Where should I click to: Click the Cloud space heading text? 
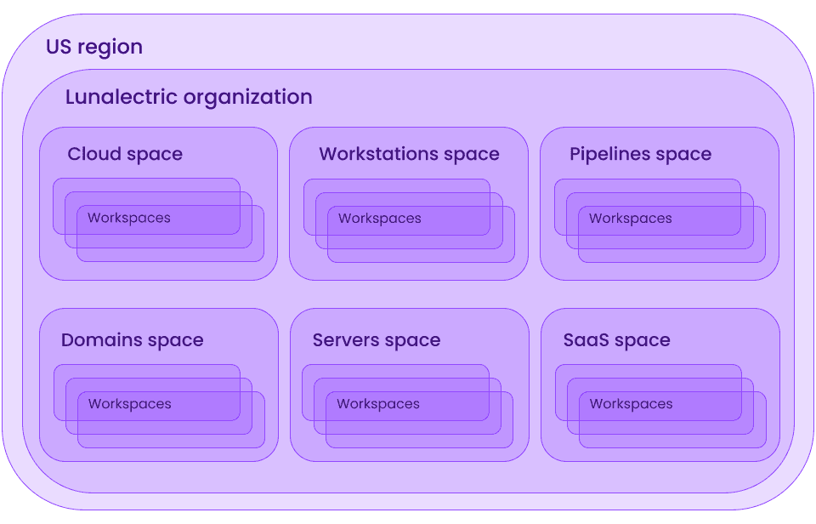pos(125,154)
